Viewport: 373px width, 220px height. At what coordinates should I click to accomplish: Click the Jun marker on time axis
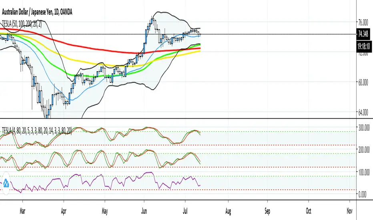pos(144,211)
